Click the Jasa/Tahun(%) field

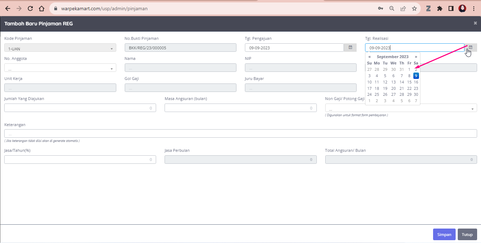pos(80,160)
